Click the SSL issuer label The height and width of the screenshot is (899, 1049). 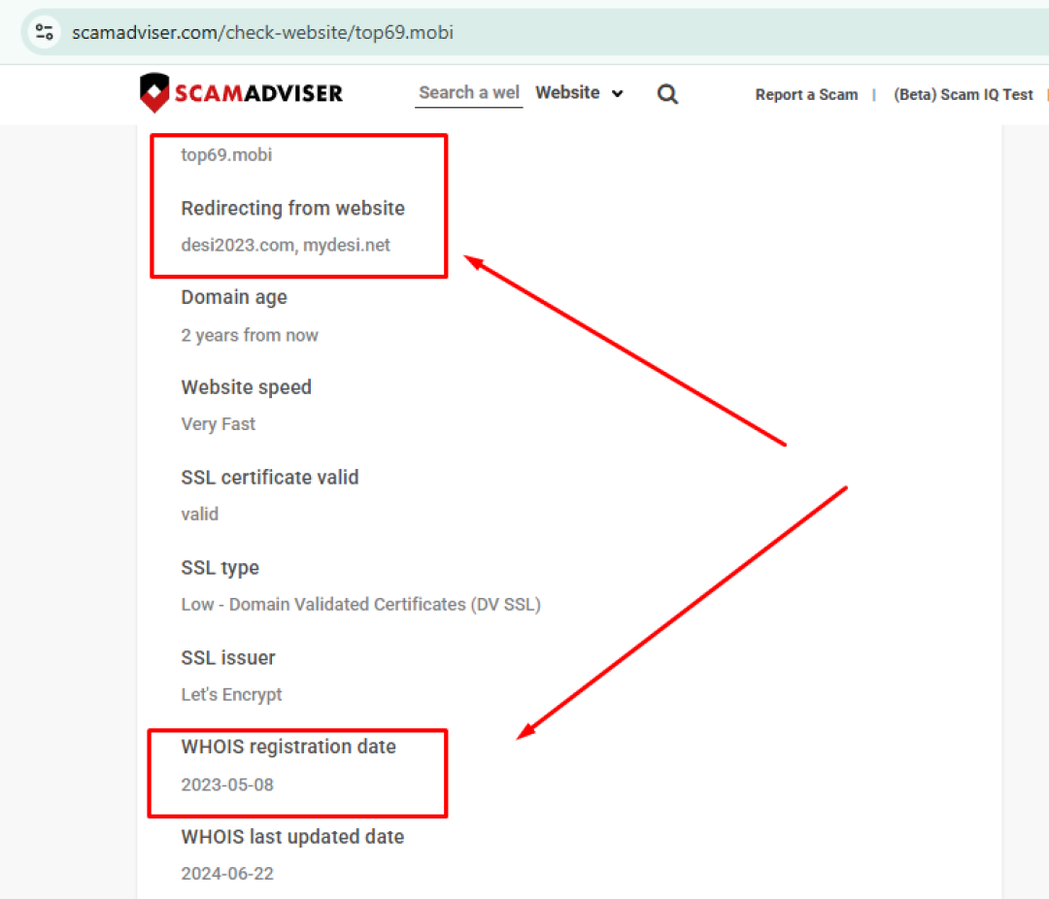(228, 658)
